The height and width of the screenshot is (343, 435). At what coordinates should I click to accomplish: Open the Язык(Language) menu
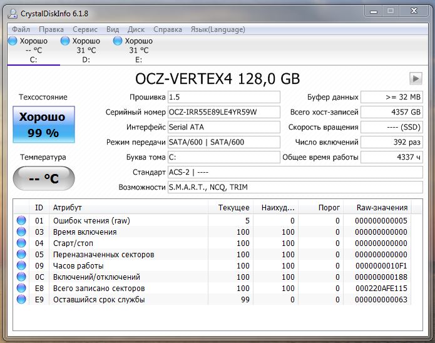218,29
